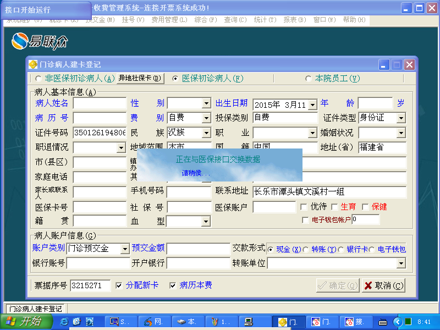
Task: Open the 查询(C) menu
Action: [235, 20]
